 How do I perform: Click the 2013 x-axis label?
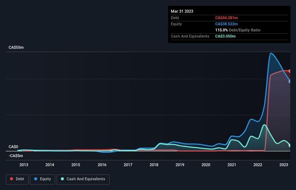[24, 165]
